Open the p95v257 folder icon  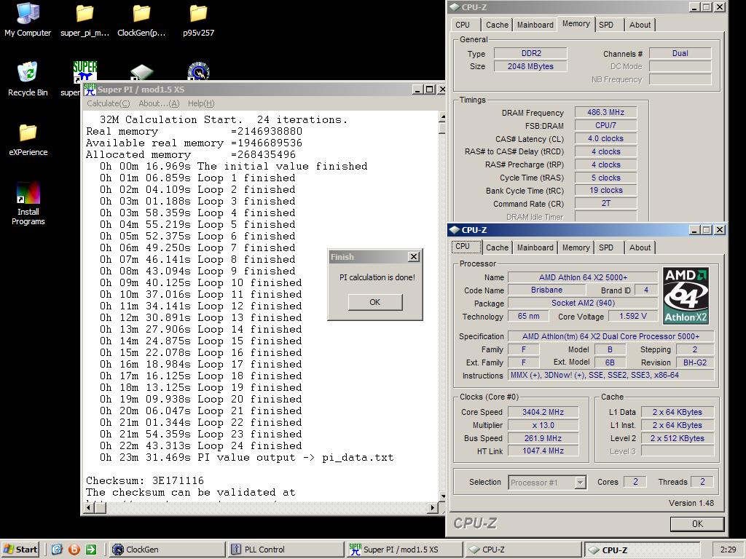pos(198,19)
